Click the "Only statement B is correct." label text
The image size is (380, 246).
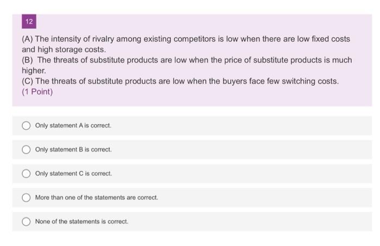[73, 150]
